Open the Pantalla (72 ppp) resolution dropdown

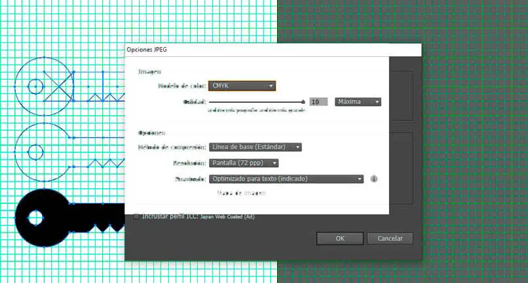[244, 163]
